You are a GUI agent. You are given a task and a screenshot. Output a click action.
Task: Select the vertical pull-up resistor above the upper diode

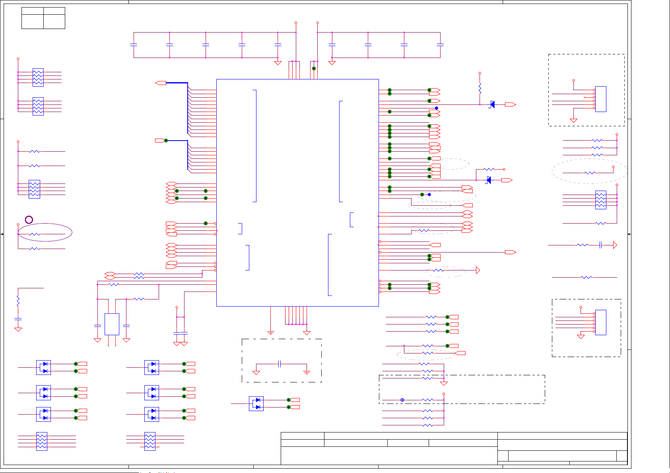[x=480, y=88]
